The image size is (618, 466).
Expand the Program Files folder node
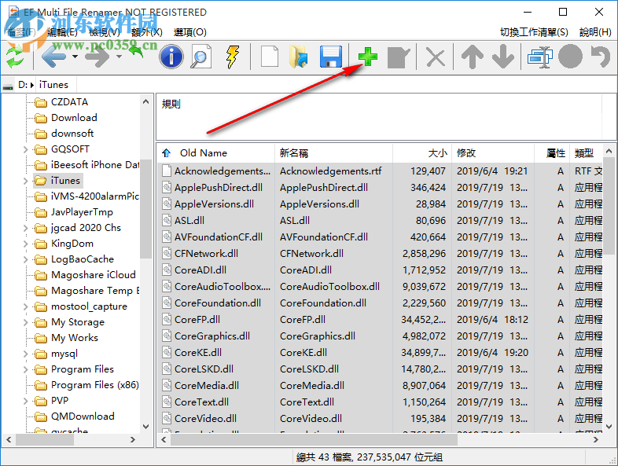click(x=26, y=370)
